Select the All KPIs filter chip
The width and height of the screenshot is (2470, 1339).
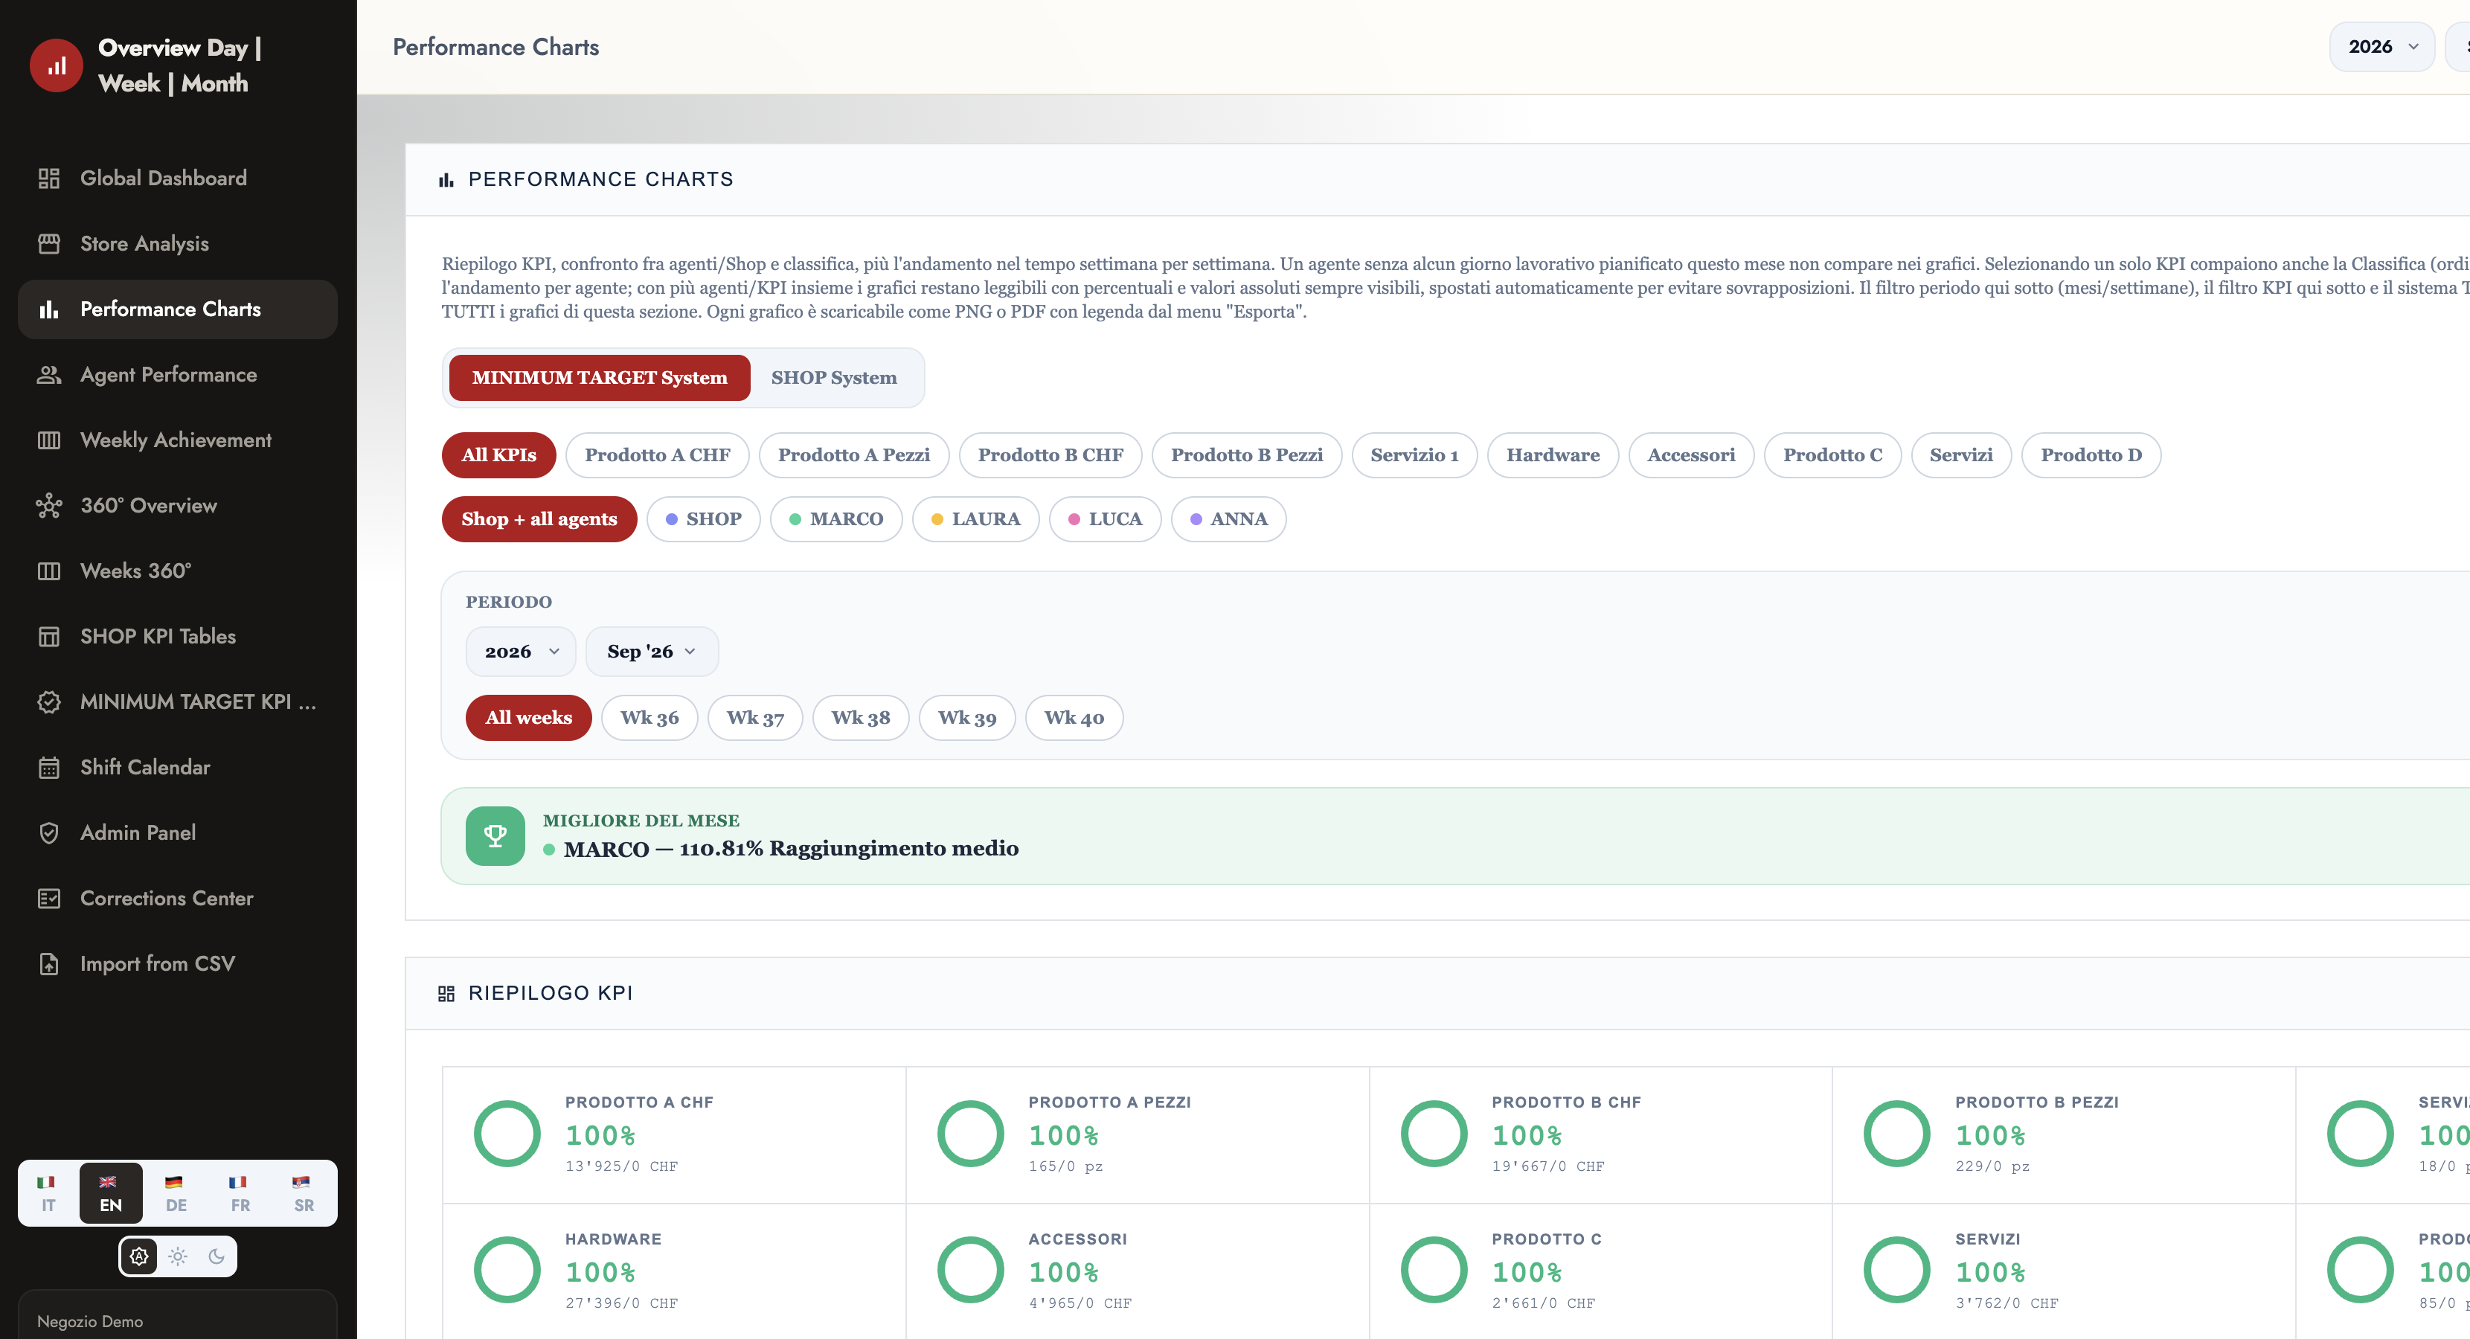(x=498, y=455)
